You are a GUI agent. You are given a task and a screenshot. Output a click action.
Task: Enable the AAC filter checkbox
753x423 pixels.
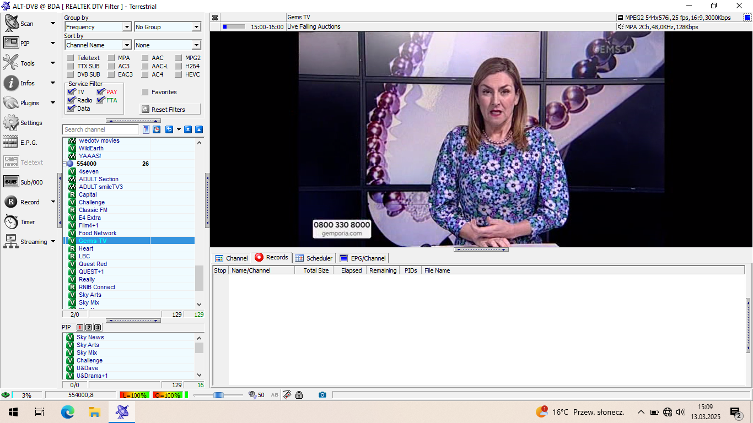tap(145, 58)
